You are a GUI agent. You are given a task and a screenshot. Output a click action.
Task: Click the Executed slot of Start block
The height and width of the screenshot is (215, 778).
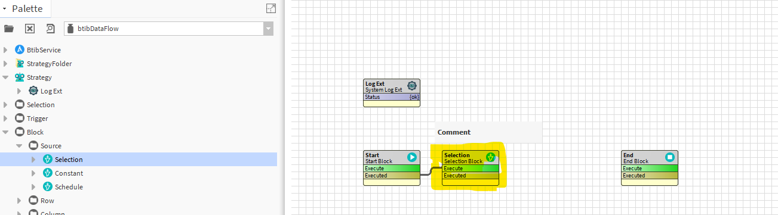tap(392, 176)
